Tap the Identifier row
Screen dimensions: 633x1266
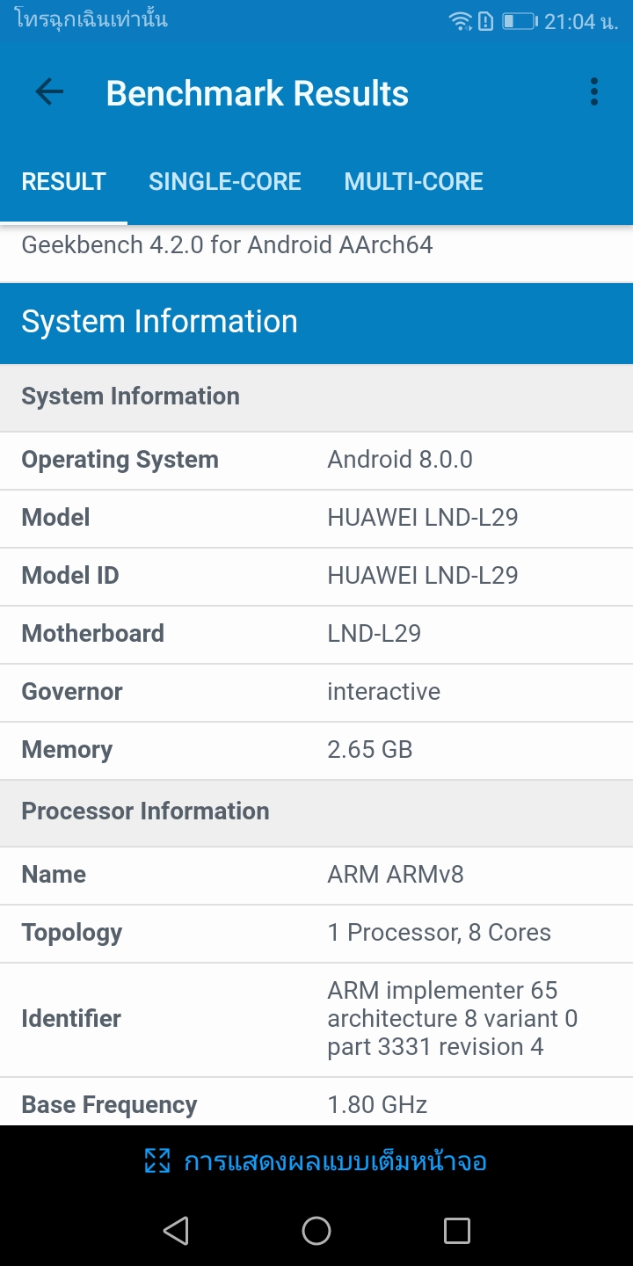click(316, 1019)
